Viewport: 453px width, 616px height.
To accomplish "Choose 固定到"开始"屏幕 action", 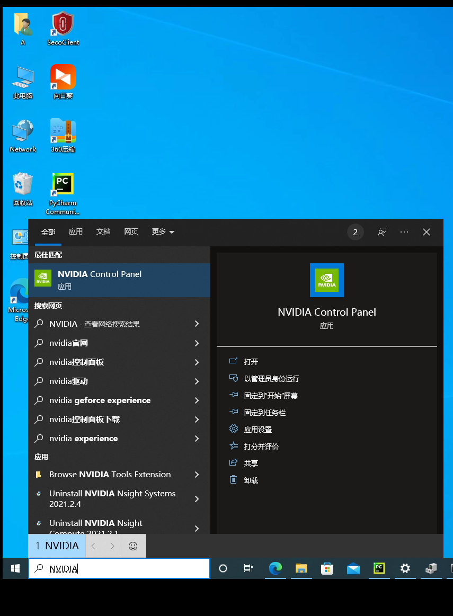I will pyautogui.click(x=263, y=395).
